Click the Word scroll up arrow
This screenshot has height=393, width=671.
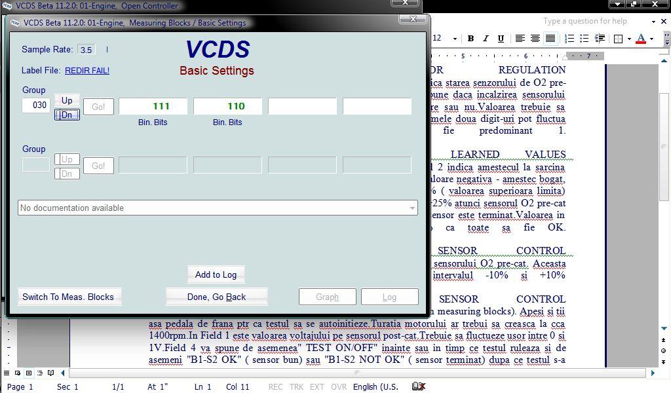(x=664, y=61)
